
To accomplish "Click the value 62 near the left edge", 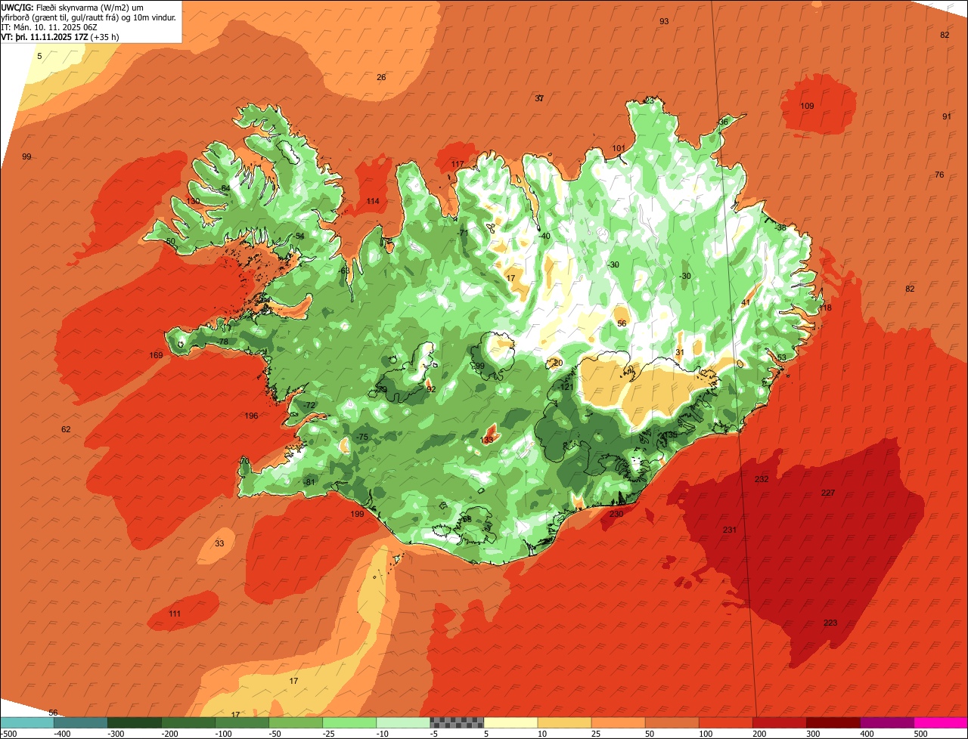I will (66, 429).
